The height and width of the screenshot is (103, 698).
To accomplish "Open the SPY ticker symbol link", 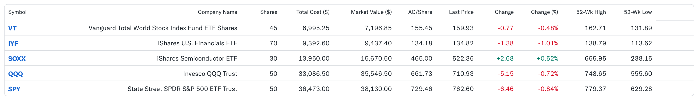I will pyautogui.click(x=14, y=89).
